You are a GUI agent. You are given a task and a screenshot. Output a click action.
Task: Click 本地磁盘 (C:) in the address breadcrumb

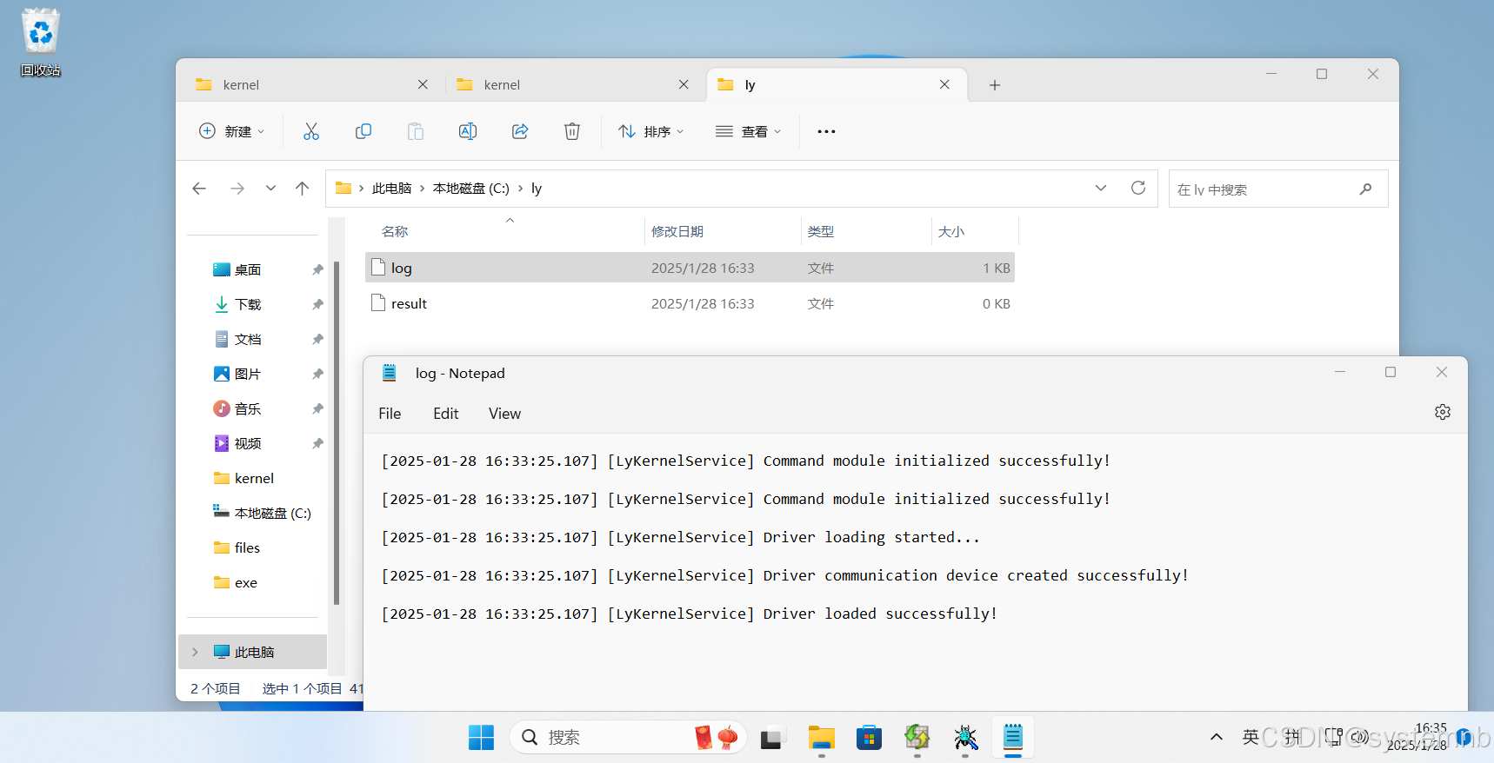click(x=471, y=189)
